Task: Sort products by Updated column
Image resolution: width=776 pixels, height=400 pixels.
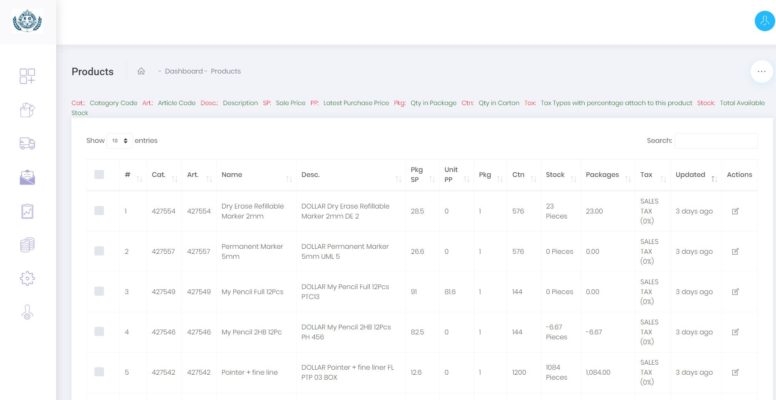Action: point(695,175)
